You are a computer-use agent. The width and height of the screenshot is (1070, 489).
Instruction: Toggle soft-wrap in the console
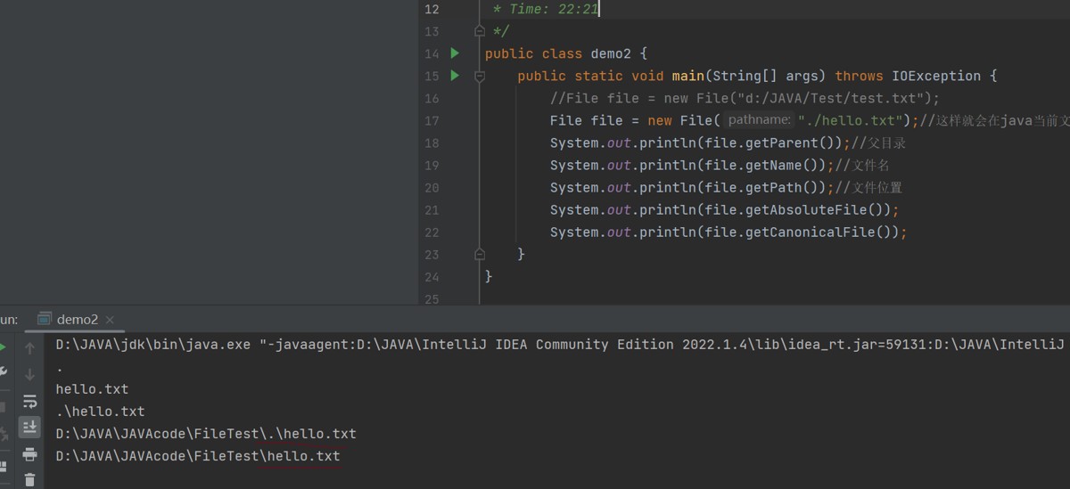tap(29, 402)
